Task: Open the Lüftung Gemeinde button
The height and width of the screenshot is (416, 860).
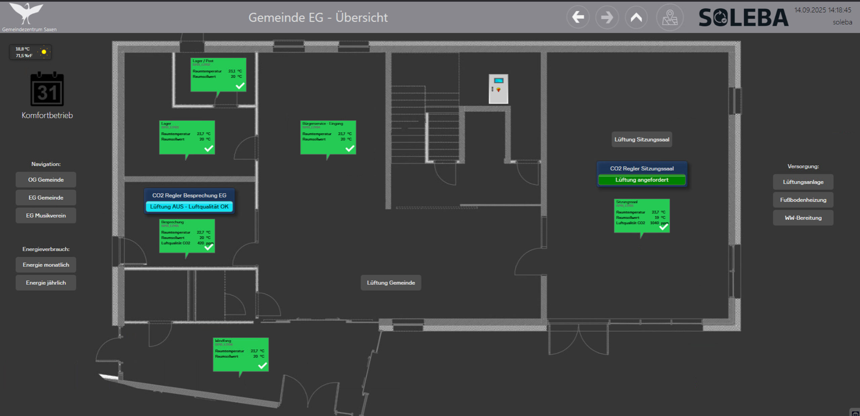Action: (391, 283)
